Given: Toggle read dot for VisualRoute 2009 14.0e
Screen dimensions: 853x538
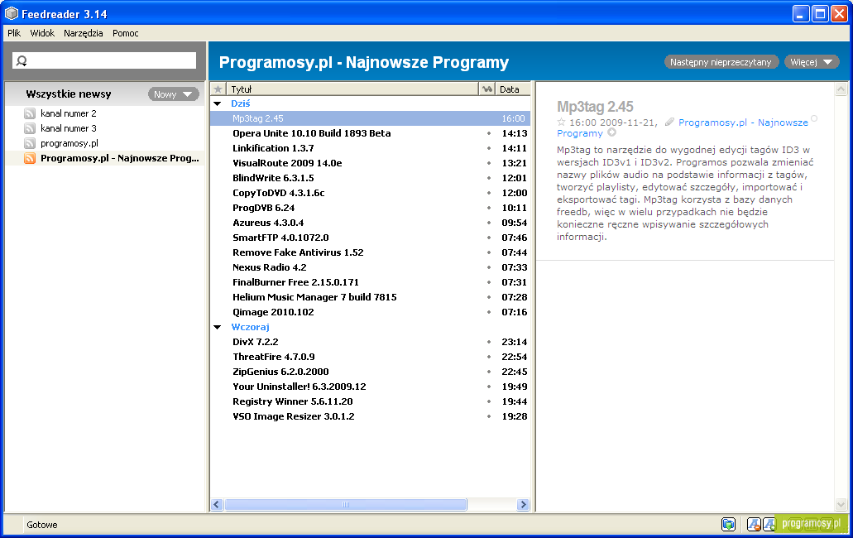Looking at the screenshot, I should [x=488, y=163].
